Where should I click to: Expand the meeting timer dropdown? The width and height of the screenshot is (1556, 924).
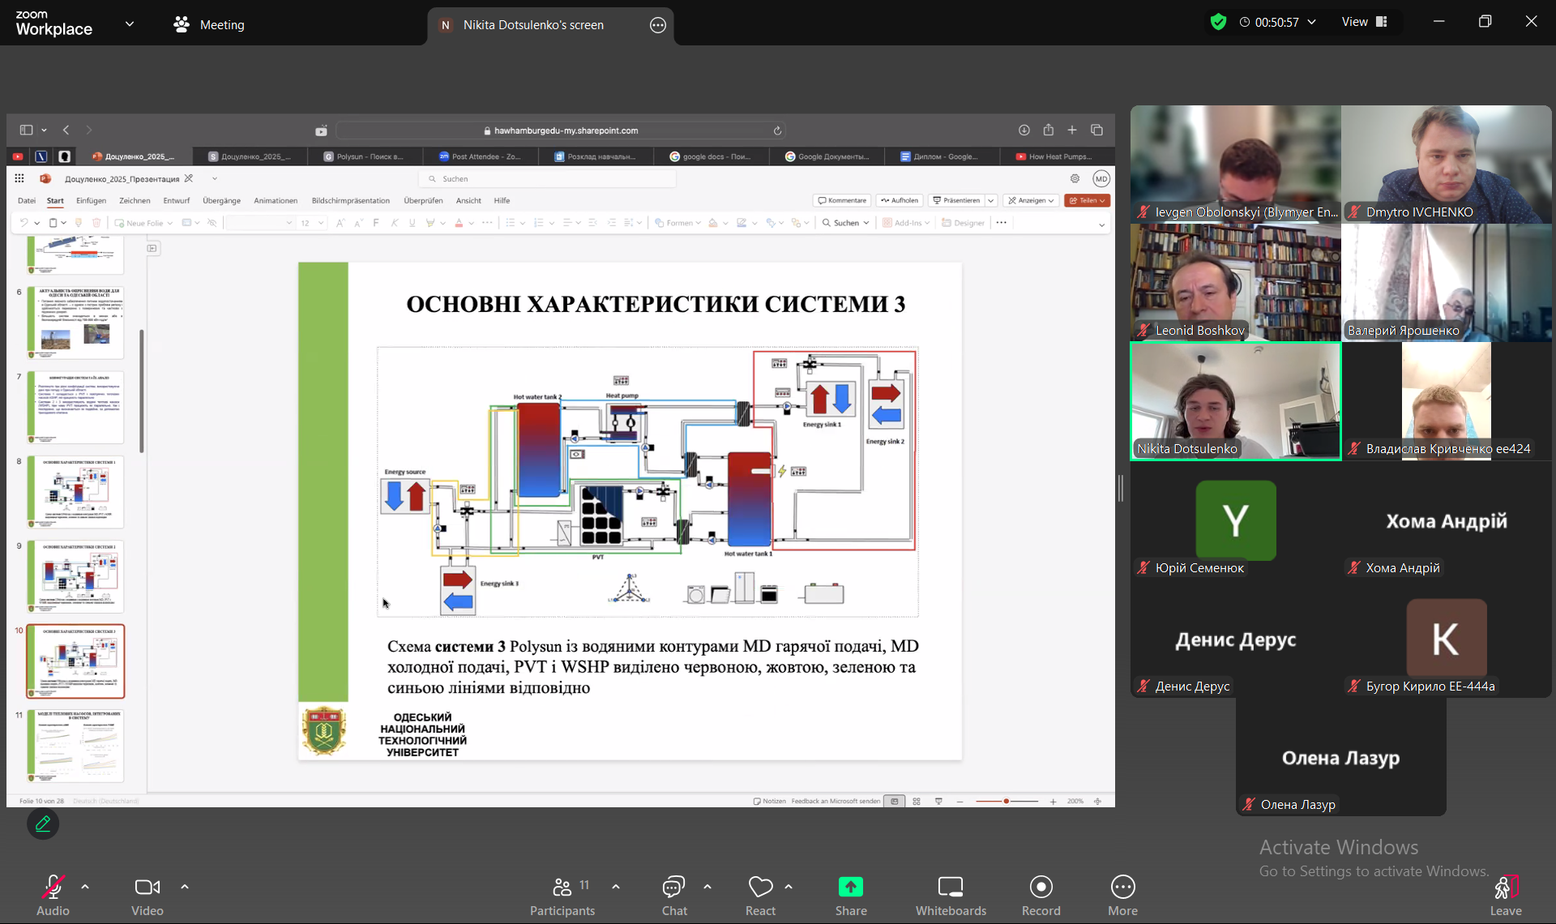tap(1312, 22)
